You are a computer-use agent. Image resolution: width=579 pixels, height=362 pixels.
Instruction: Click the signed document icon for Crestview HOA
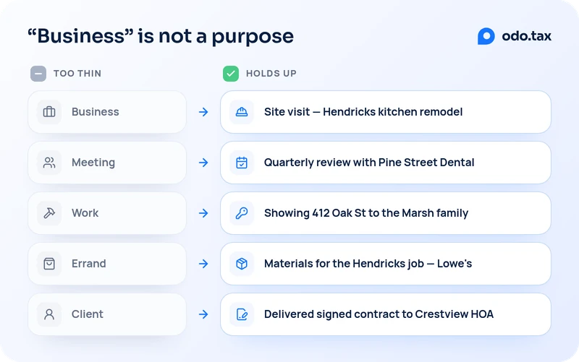[x=242, y=314]
